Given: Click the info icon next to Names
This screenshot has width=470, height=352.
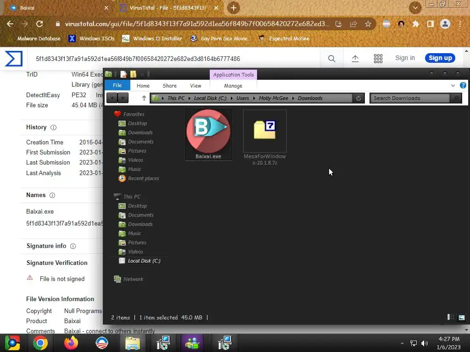Looking at the screenshot, I should [x=52, y=195].
